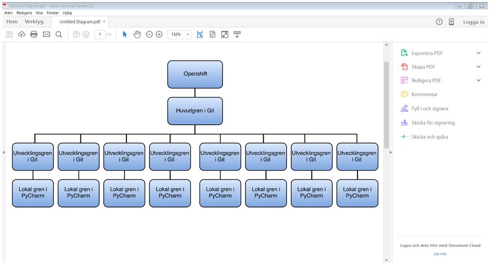Screen dimensions: 490x265
Task: Open the Visa menu
Action: coord(39,13)
